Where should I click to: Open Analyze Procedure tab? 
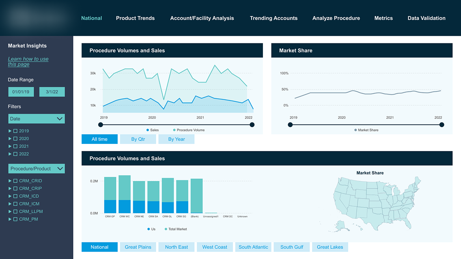pos(336,18)
